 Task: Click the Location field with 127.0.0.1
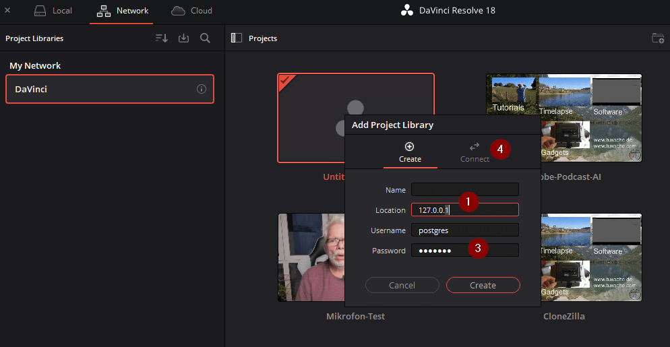[465, 210]
